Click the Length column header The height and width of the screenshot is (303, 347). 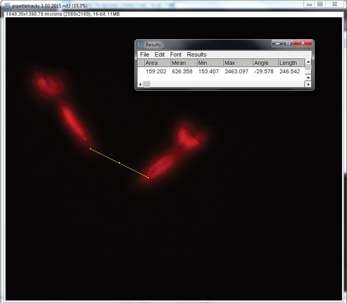(x=292, y=63)
